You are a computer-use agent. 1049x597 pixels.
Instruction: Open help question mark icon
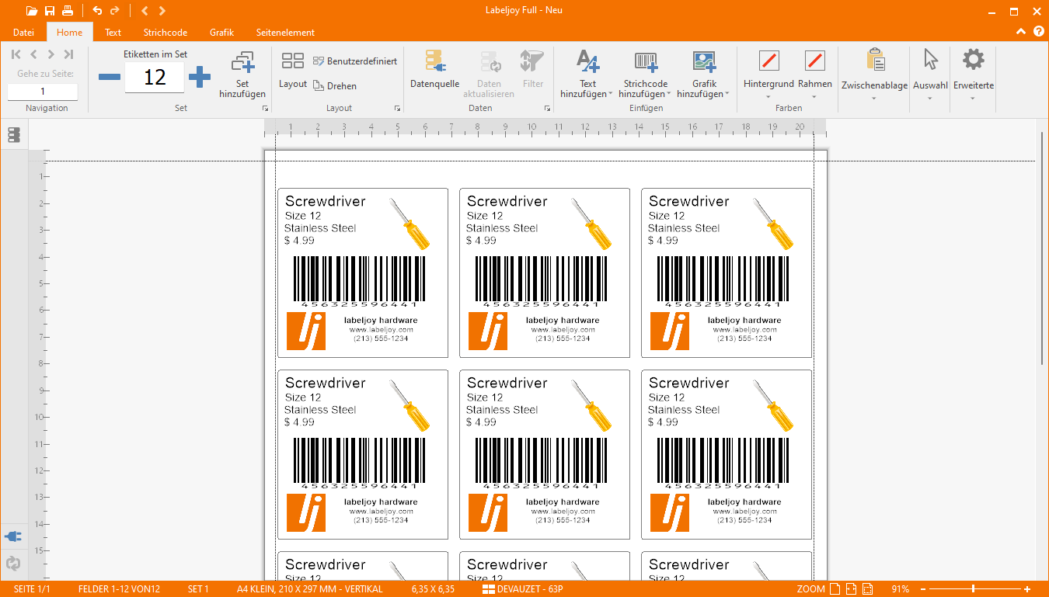[x=1039, y=32]
